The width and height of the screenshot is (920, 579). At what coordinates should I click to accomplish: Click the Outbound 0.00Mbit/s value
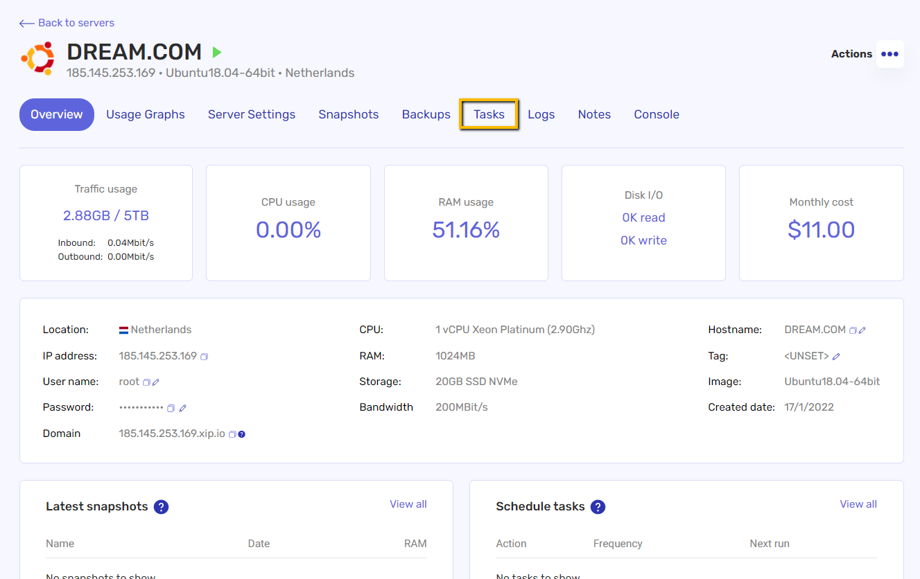pos(130,256)
